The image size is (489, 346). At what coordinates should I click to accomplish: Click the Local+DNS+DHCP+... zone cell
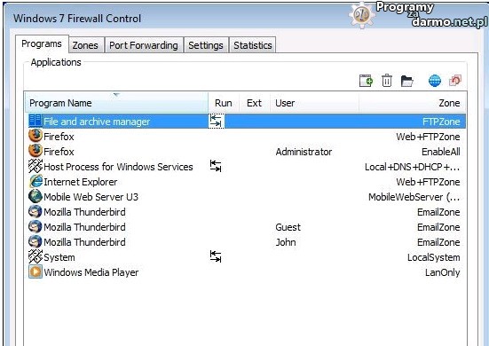[x=413, y=167]
